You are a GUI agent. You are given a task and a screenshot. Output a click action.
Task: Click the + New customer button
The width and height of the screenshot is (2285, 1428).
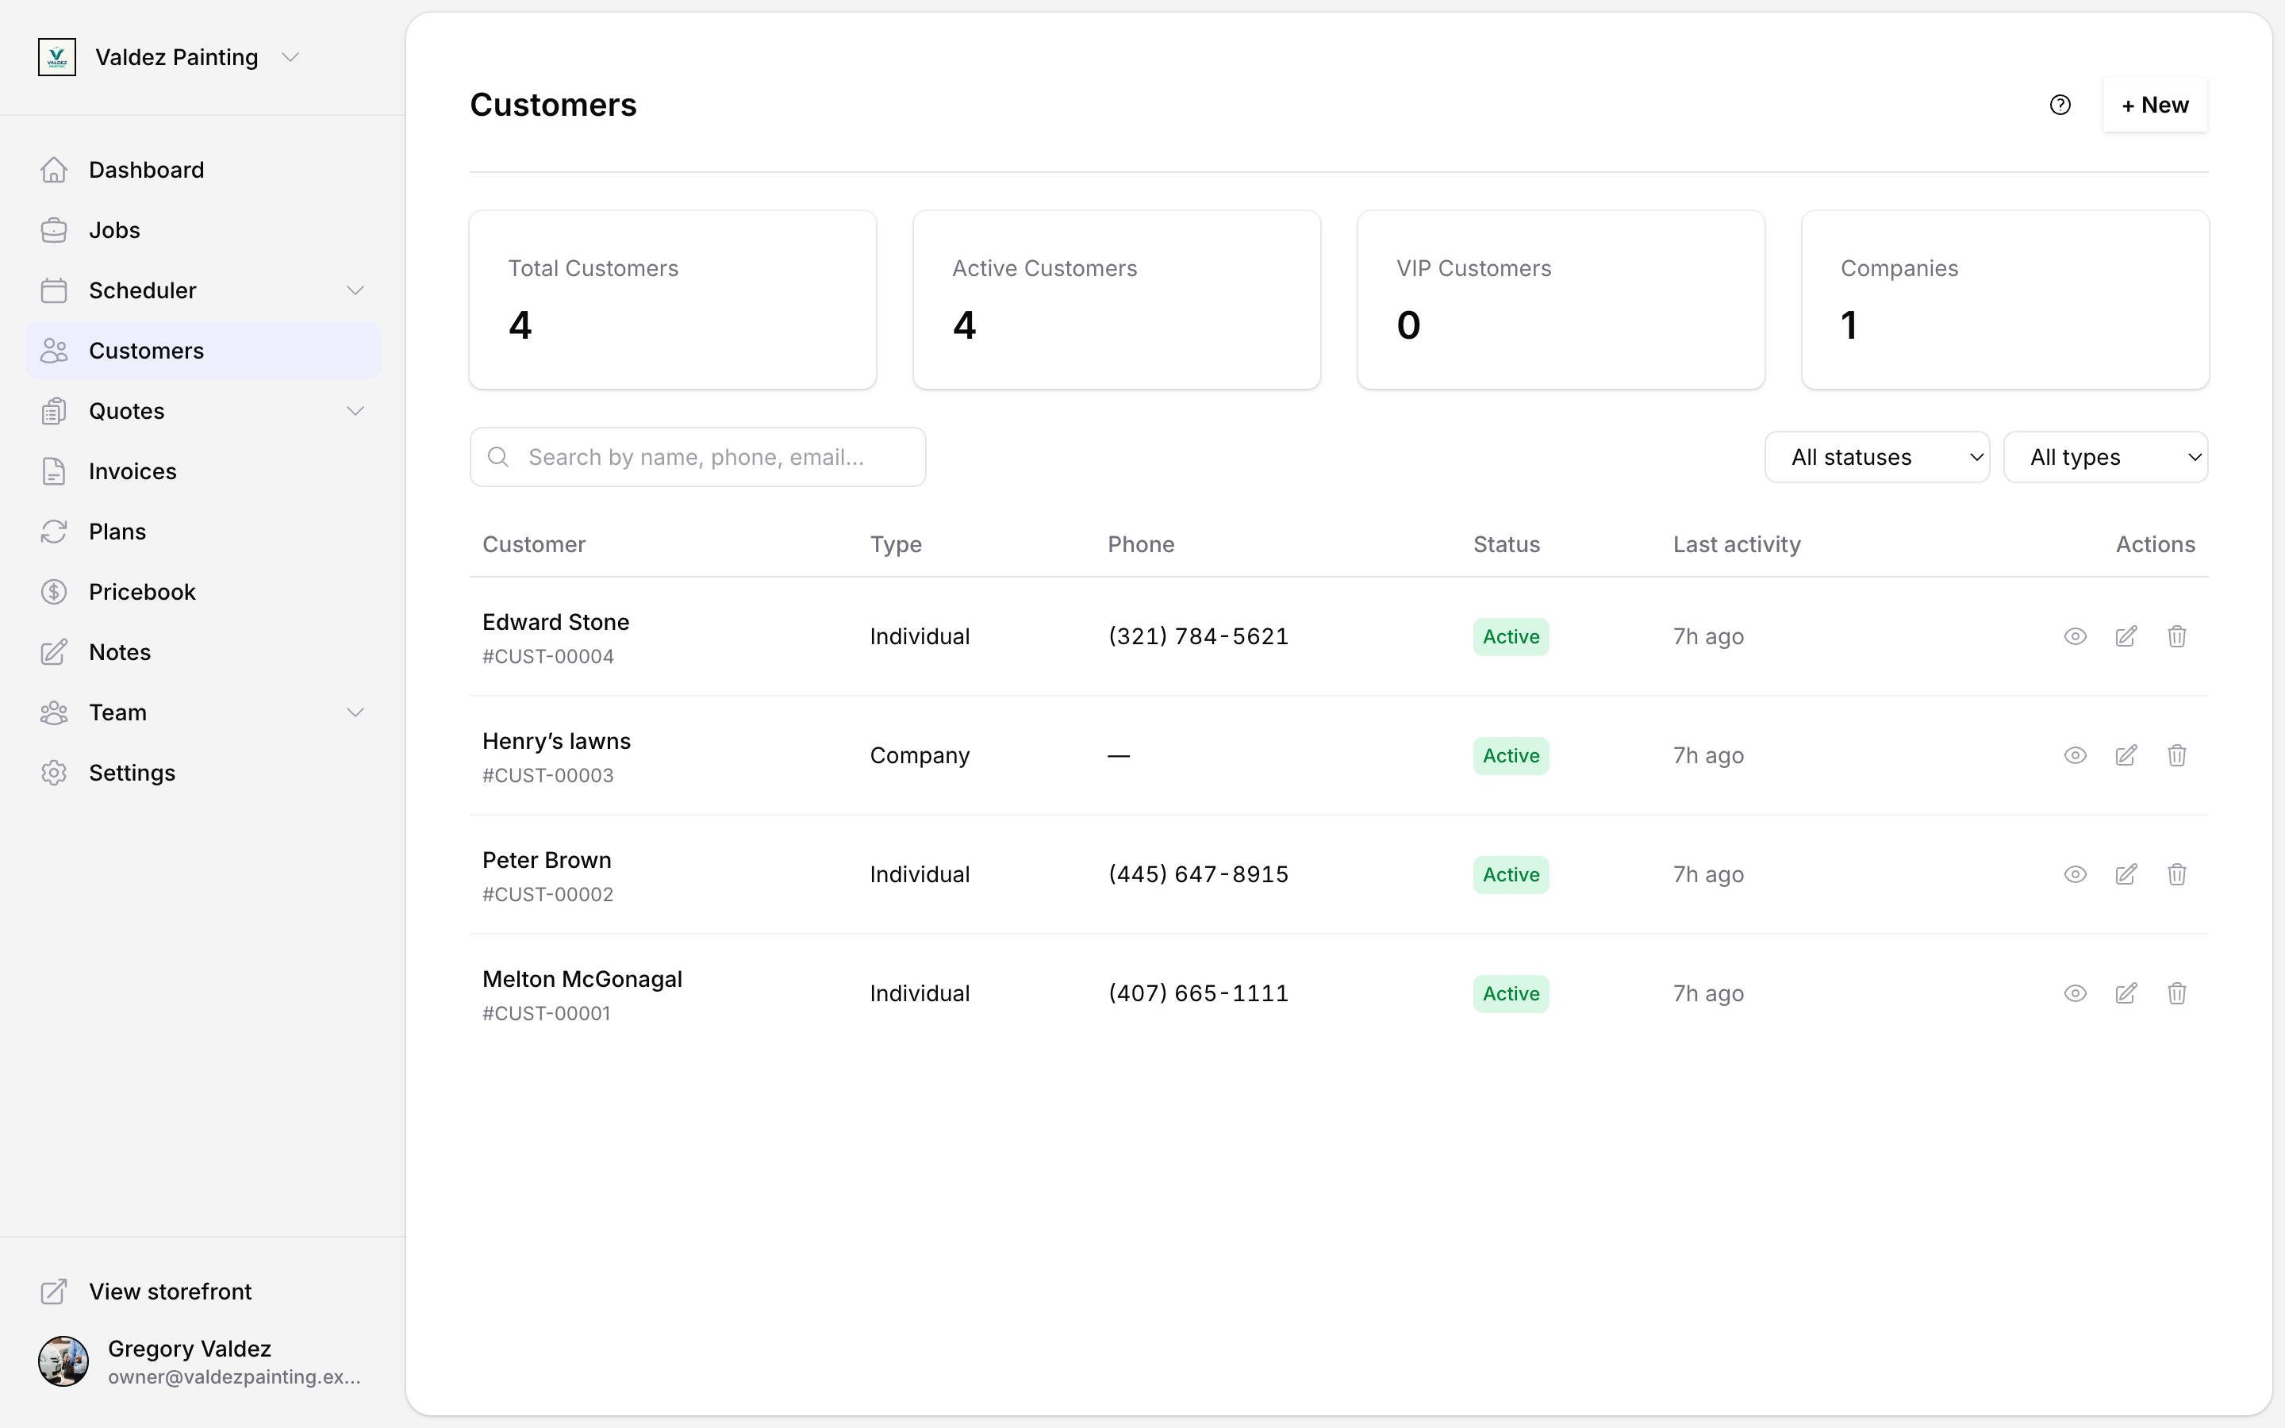(x=2155, y=105)
